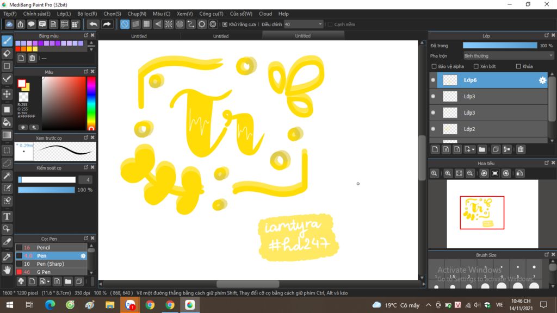Zoom out within Hoa tiêu navigator
Screen dimensions: 557x313
(469, 173)
